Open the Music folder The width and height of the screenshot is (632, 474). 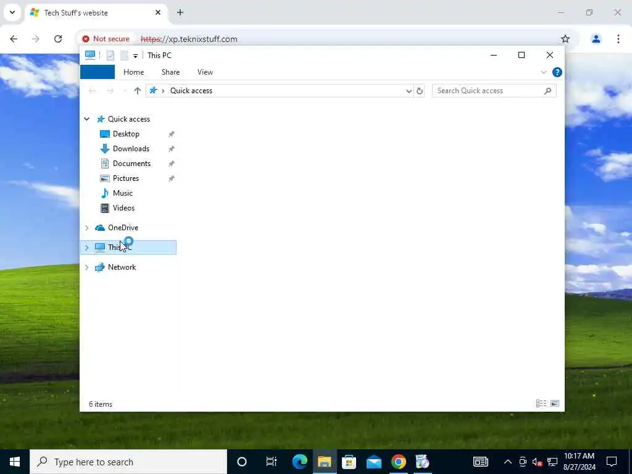pos(123,193)
